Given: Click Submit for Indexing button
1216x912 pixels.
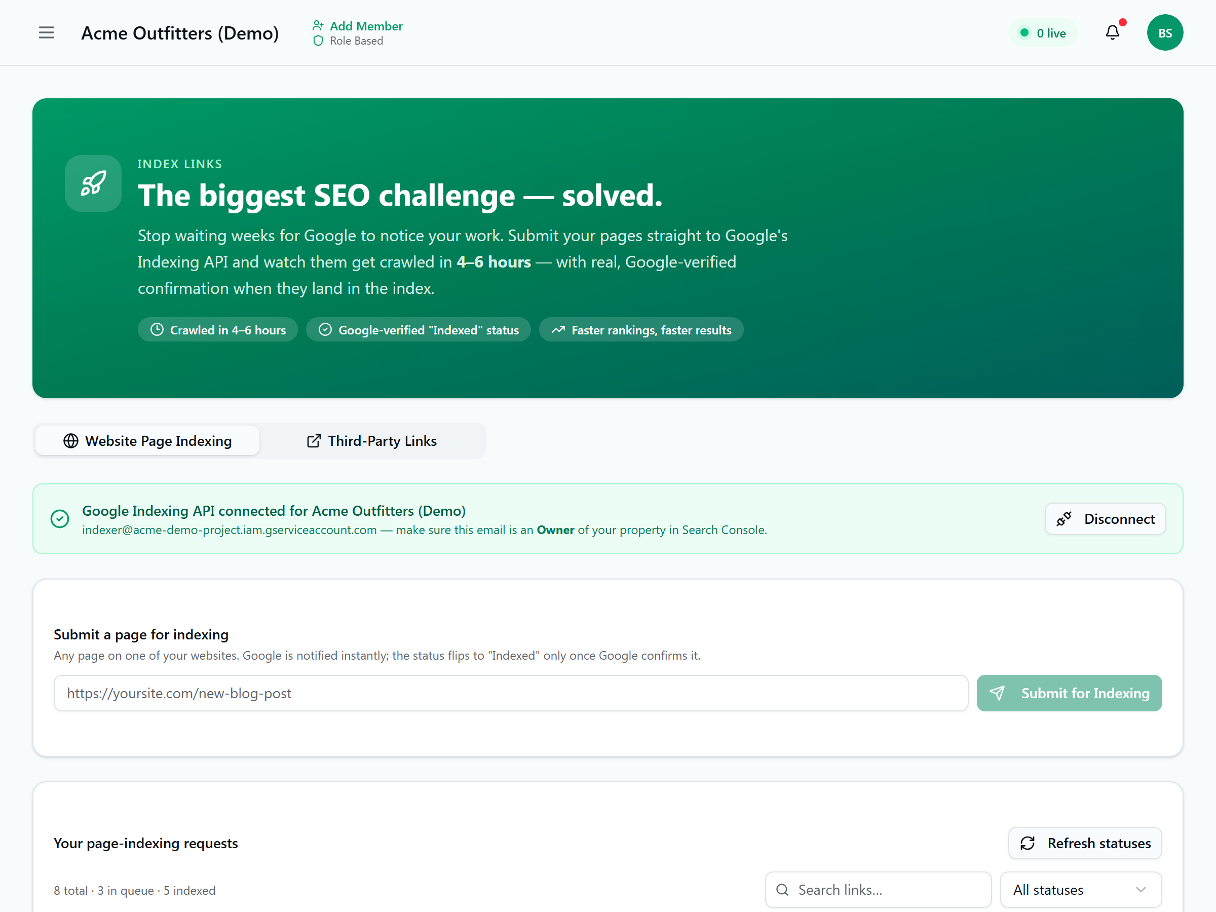Looking at the screenshot, I should (1069, 693).
